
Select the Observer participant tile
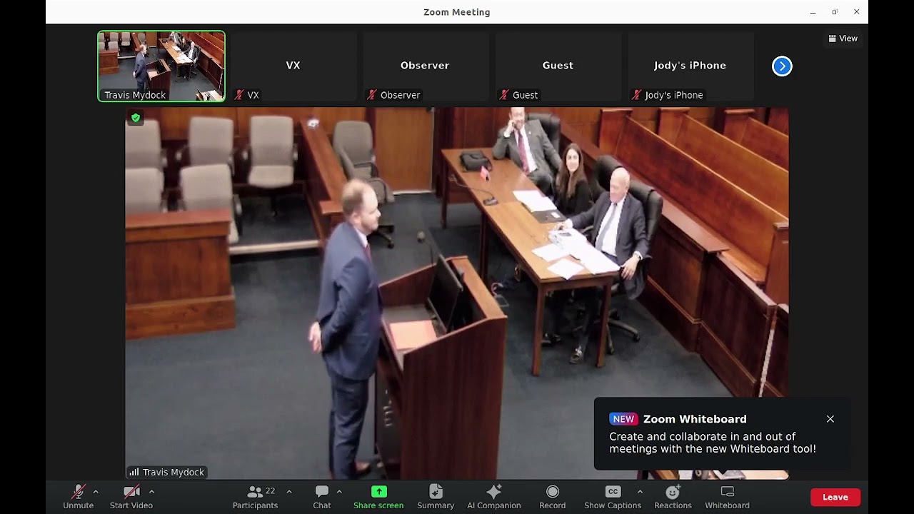click(x=425, y=66)
